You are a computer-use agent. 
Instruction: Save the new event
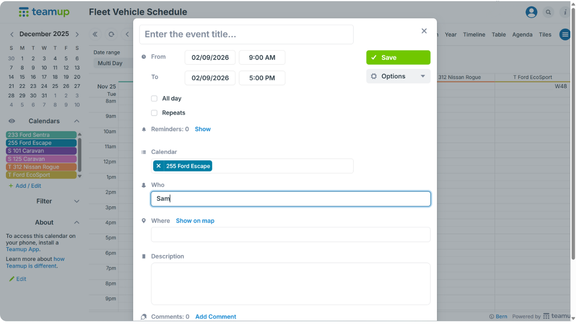pos(398,58)
